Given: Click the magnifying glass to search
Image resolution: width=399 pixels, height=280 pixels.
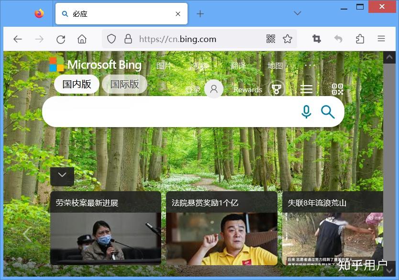Looking at the screenshot, I should 328,112.
